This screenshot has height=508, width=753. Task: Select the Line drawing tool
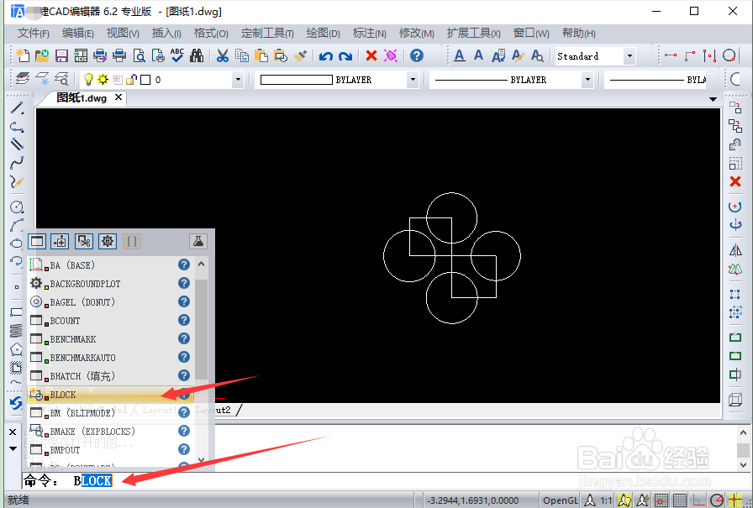[x=17, y=108]
